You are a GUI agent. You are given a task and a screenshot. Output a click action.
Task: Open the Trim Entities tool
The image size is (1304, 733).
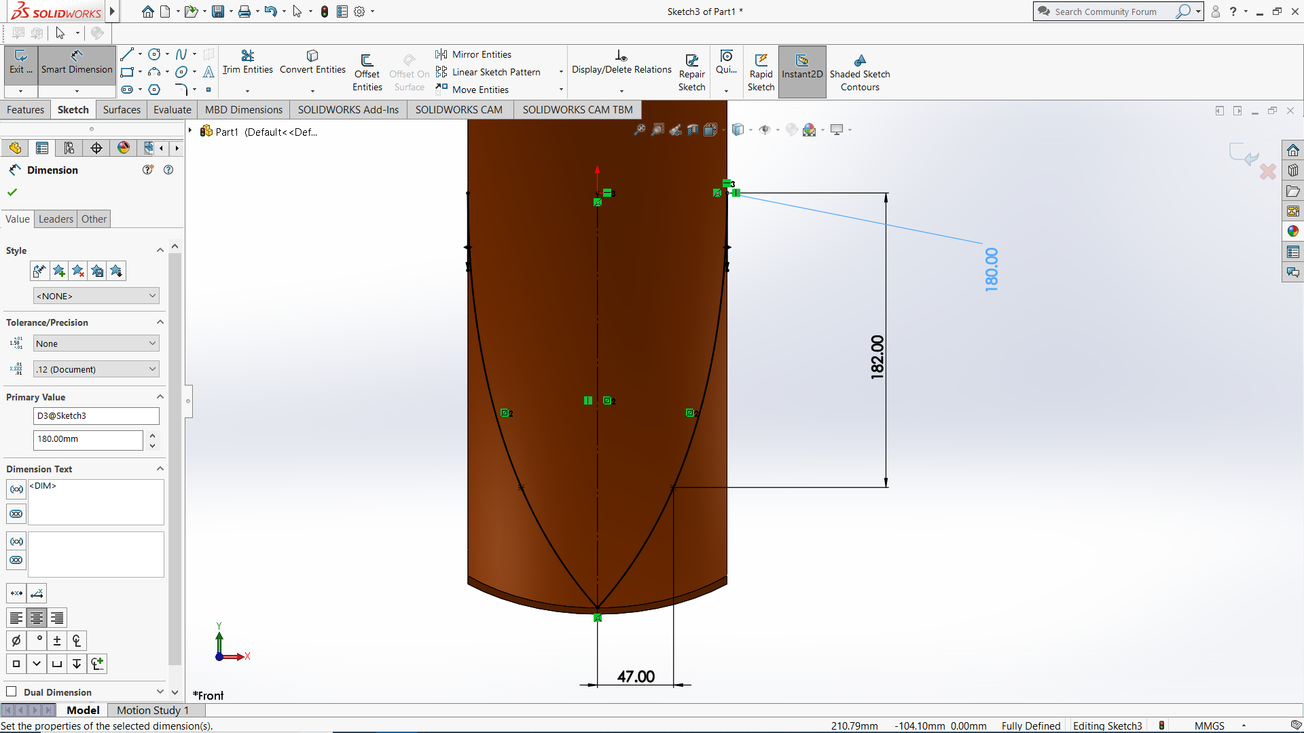[x=247, y=64]
